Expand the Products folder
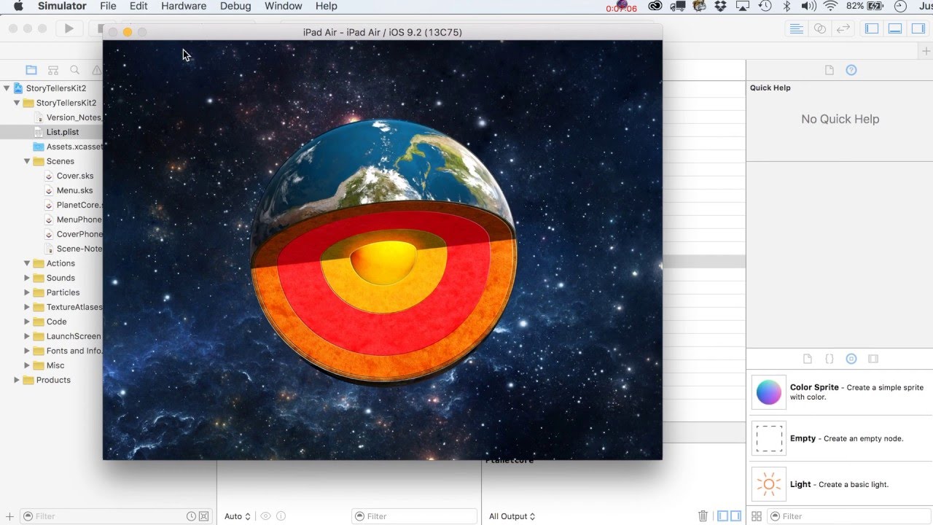The height and width of the screenshot is (525, 933). pos(17,380)
